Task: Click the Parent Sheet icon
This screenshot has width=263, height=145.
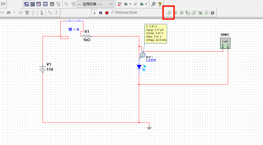Action: 58,4
